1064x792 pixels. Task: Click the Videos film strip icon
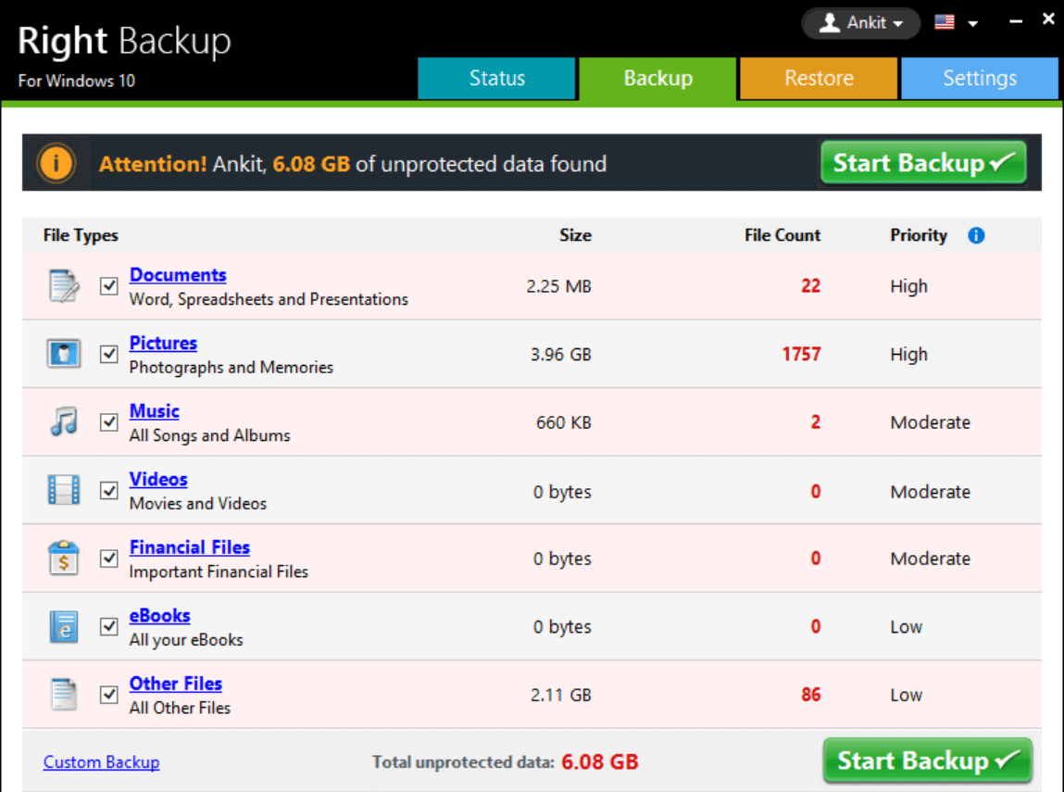(64, 490)
